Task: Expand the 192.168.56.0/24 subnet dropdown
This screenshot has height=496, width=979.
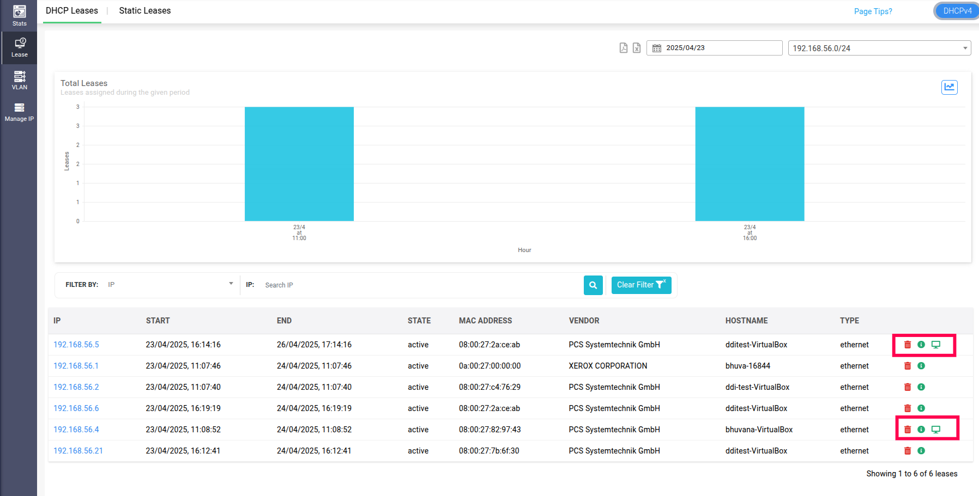Action: click(879, 48)
